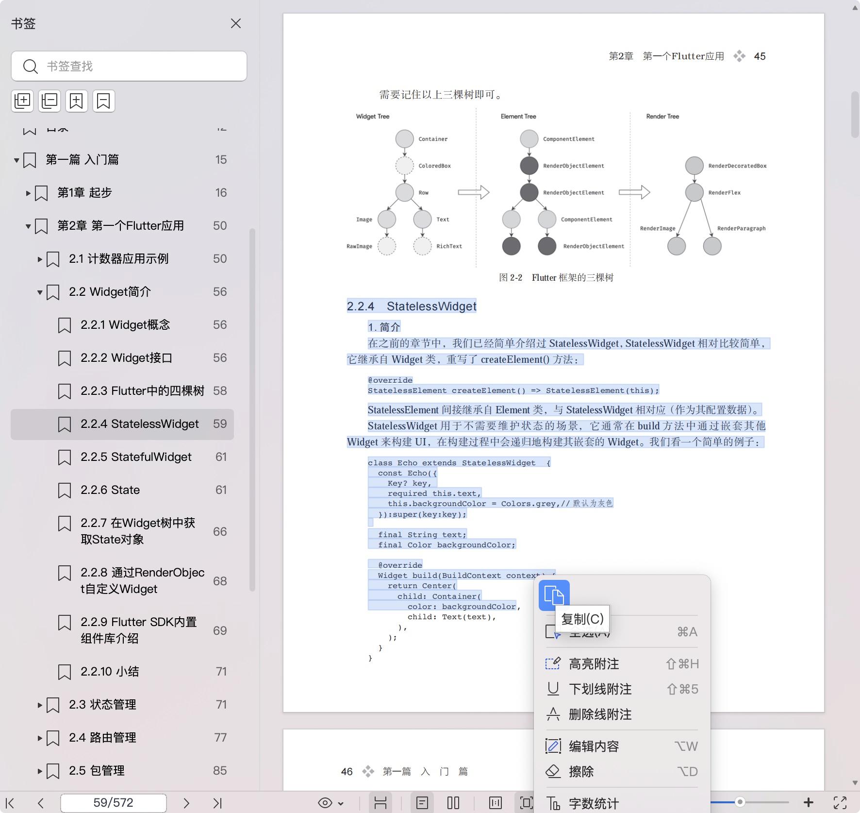Toggle single-page view layout
Viewport: 860px width, 813px height.
423,802
